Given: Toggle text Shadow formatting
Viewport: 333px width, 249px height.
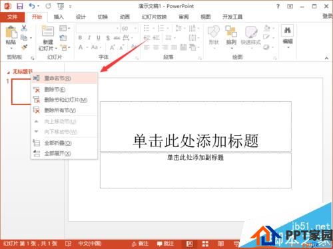Looking at the screenshot, I should pos(108,38).
